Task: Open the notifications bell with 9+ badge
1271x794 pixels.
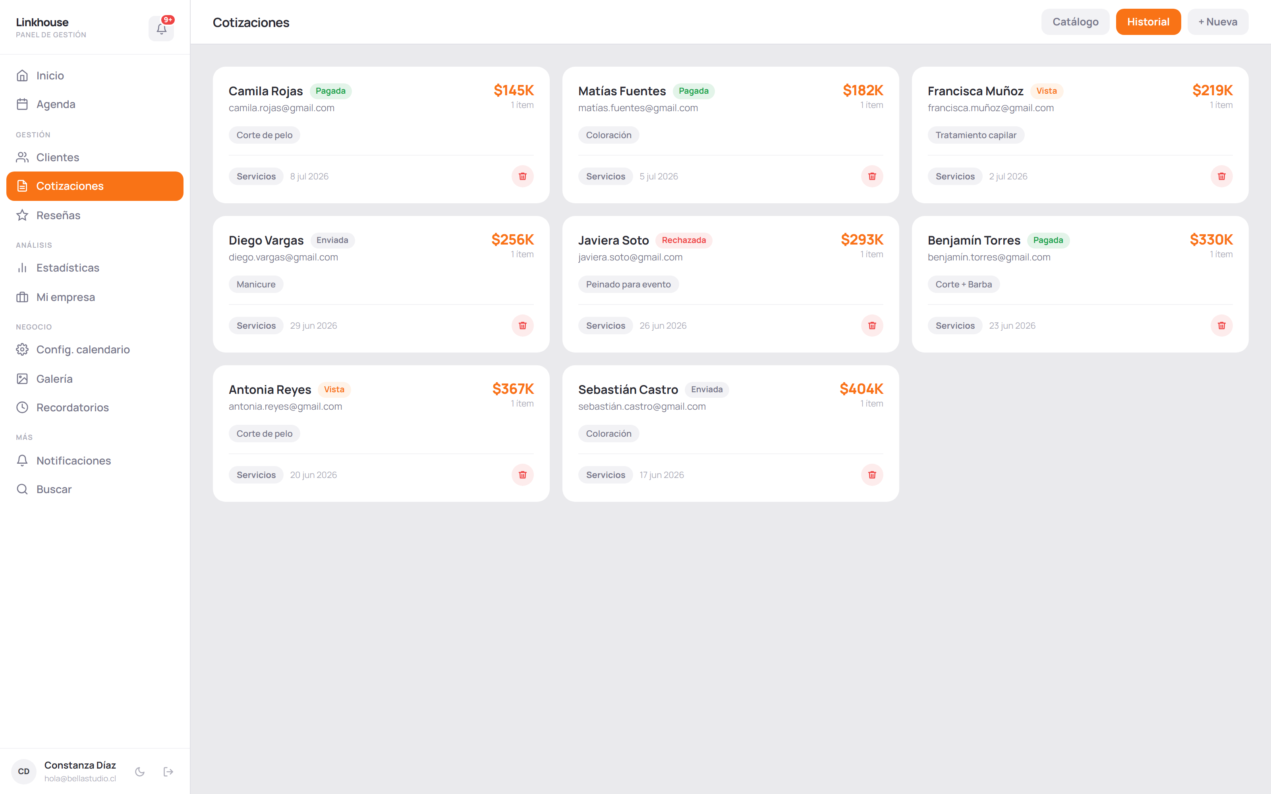Action: [x=161, y=28]
